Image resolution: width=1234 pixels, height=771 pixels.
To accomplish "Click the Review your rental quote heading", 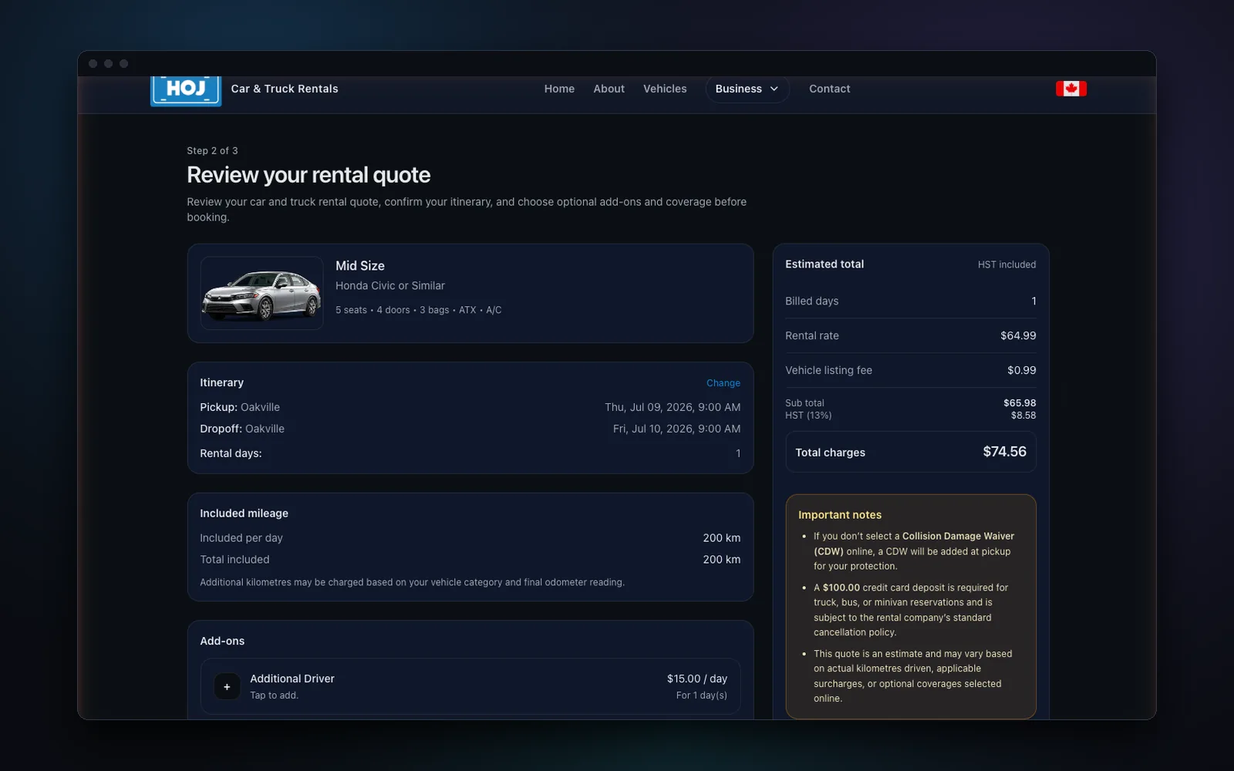I will point(308,175).
